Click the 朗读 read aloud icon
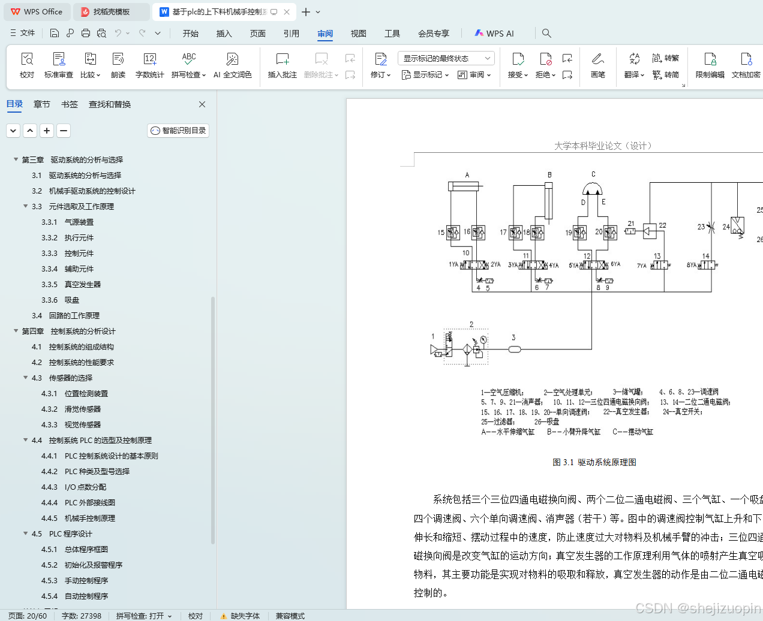The height and width of the screenshot is (621, 763). [118, 65]
